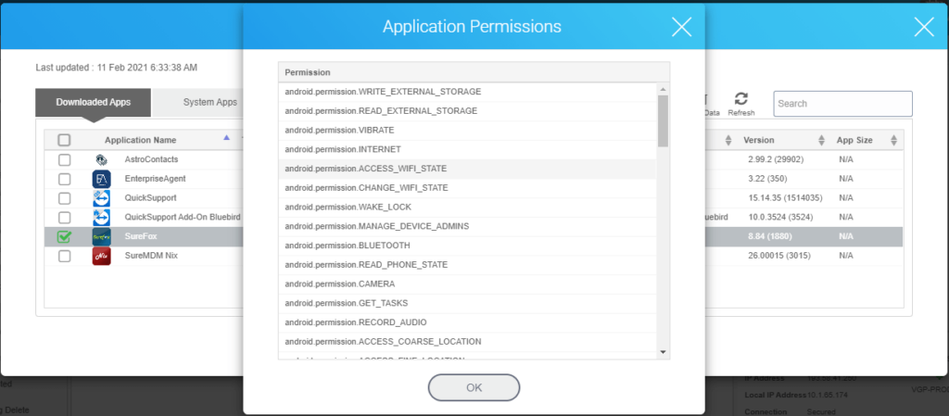The width and height of the screenshot is (949, 416).
Task: Click the SureFox app icon
Action: (101, 237)
